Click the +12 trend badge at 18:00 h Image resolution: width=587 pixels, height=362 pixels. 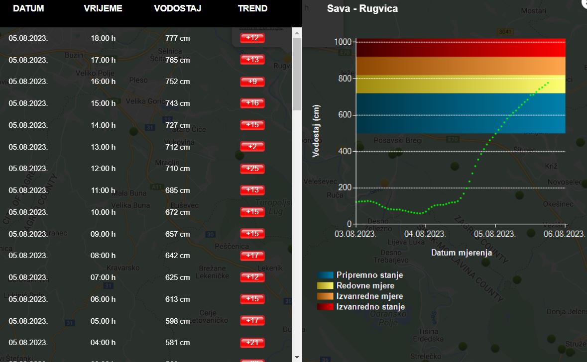click(x=252, y=38)
